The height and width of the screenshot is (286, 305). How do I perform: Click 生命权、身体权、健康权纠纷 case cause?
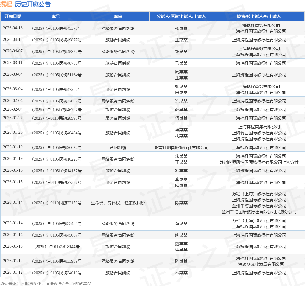pos(118,203)
